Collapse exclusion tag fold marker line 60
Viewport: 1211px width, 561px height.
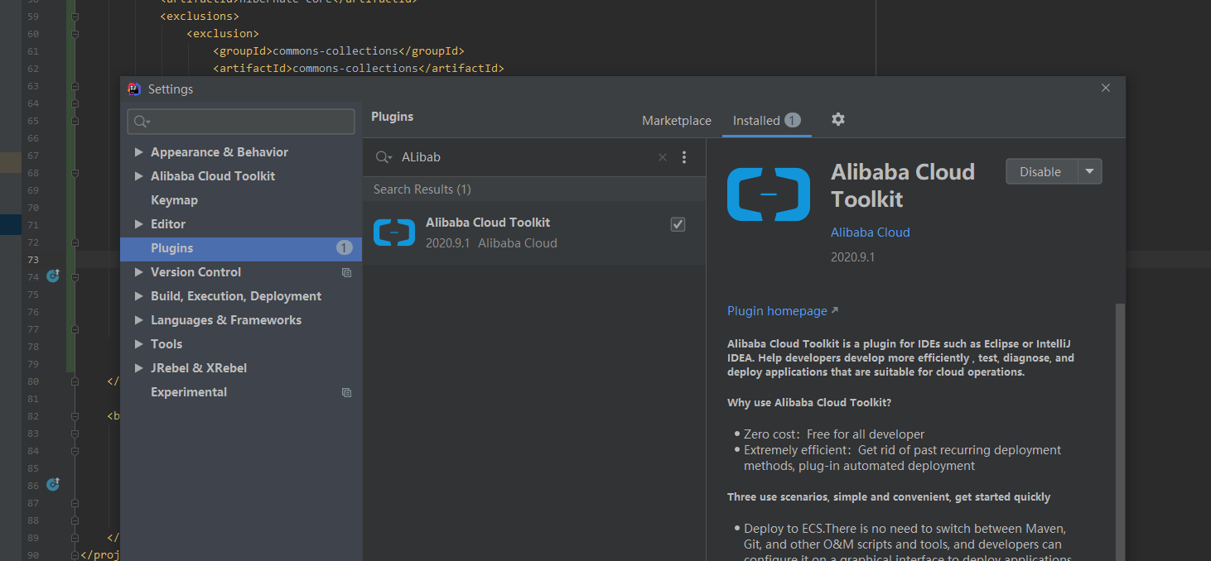75,34
